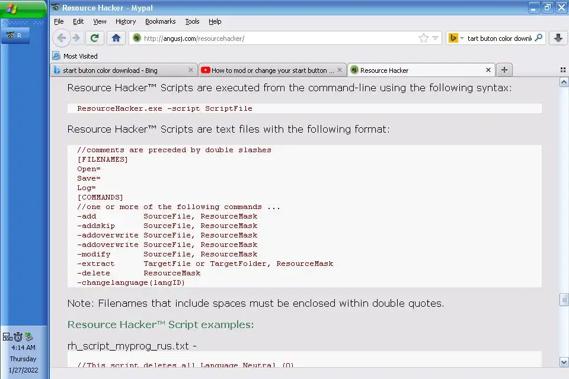Click the '[COMMANDS]' line

click(100, 197)
